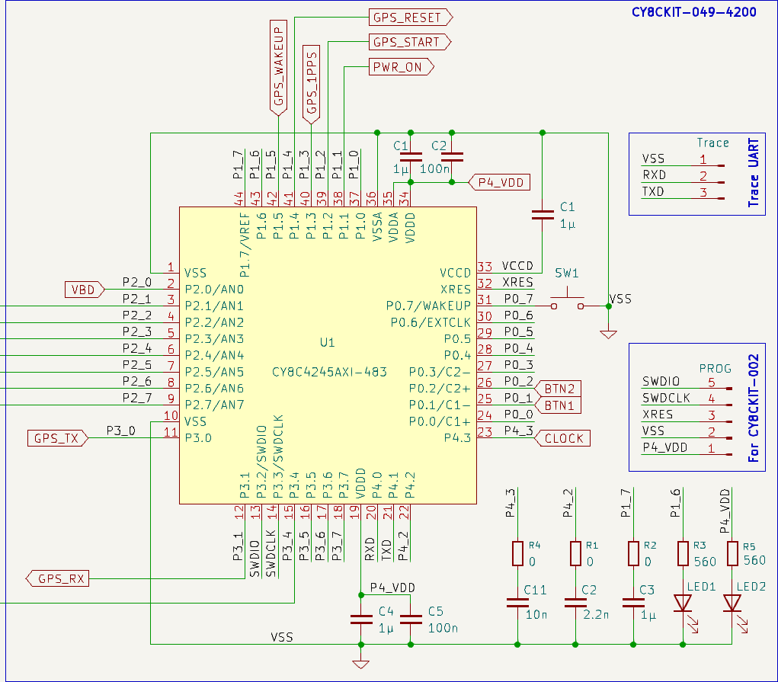Click the GPS_TX hierarchical label
The height and width of the screenshot is (682, 778).
tap(58, 438)
